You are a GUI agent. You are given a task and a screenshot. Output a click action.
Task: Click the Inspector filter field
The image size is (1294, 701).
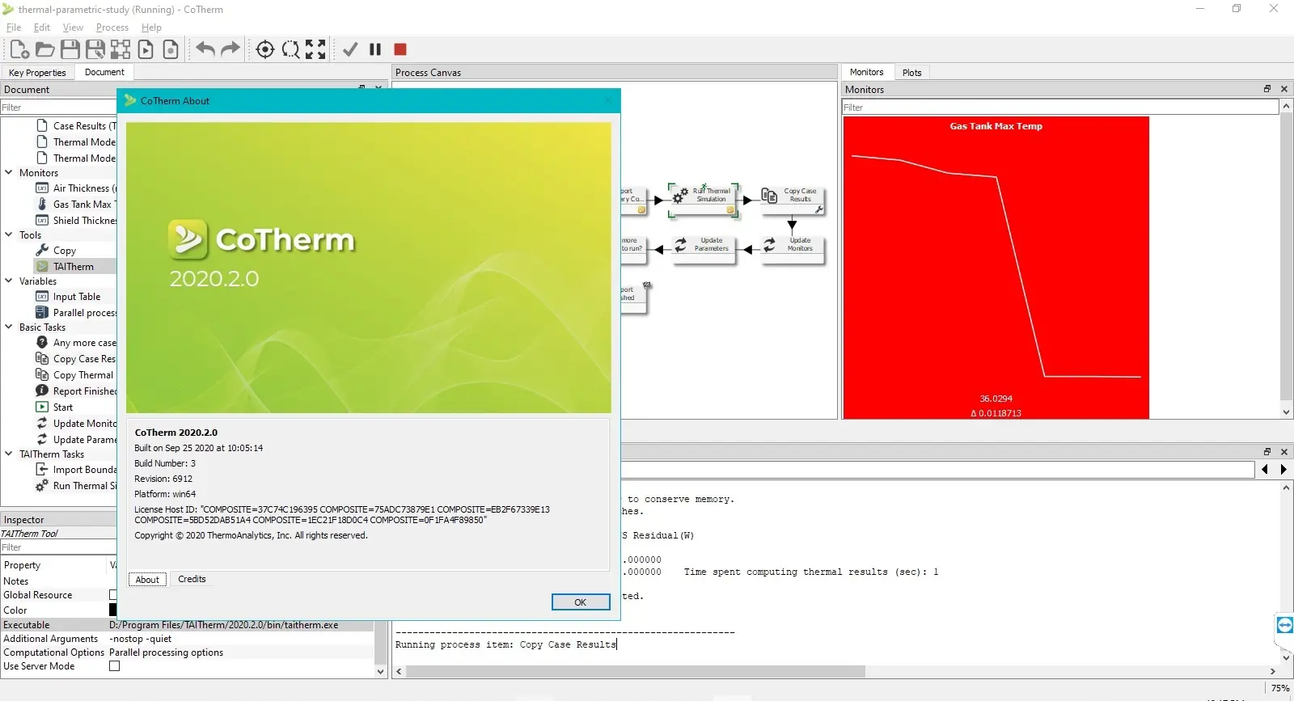tap(58, 547)
